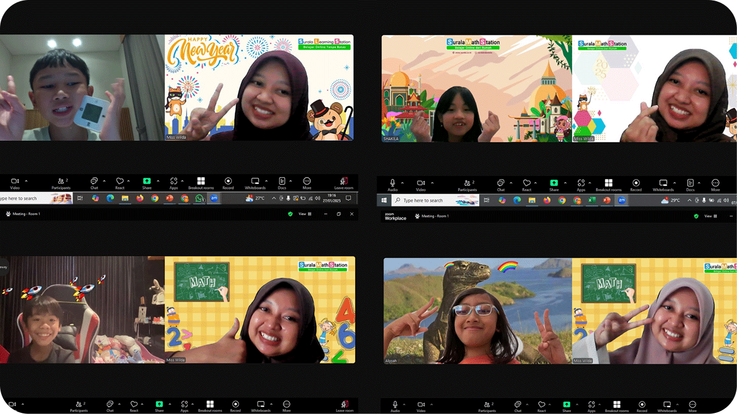The width and height of the screenshot is (737, 414).
Task: Open Apps in SHAKILA's meeting toolbar
Action: (581, 185)
